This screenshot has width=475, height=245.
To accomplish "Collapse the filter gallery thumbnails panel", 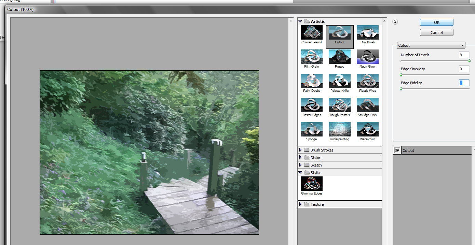I will pyautogui.click(x=395, y=22).
